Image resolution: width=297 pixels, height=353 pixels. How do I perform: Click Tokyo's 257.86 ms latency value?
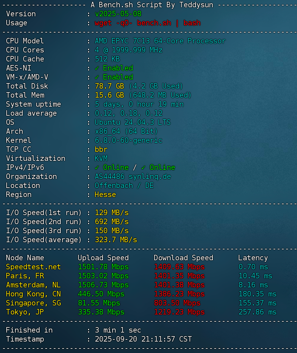click(257, 312)
